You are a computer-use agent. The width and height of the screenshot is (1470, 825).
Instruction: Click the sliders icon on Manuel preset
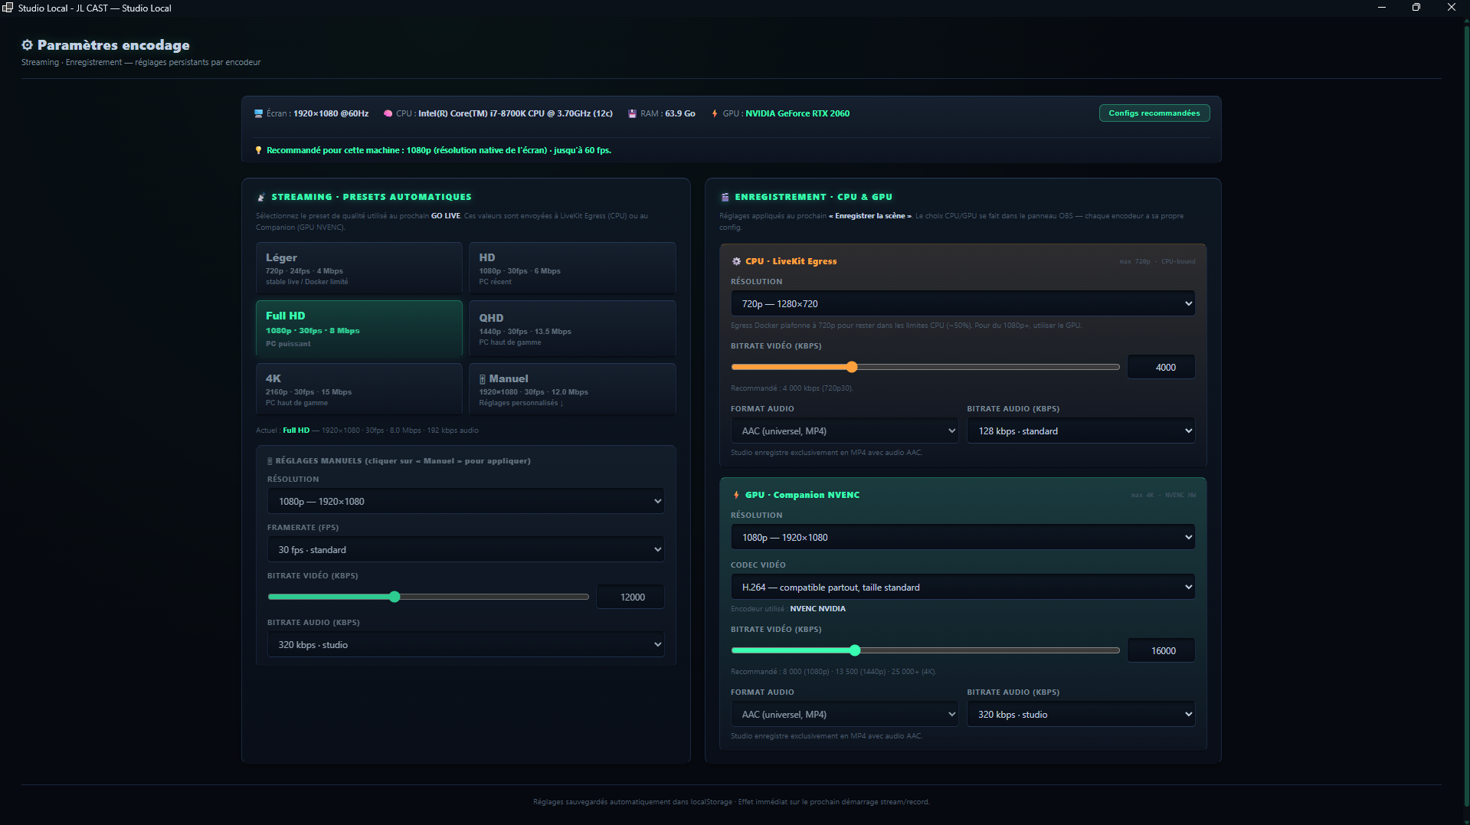(482, 379)
